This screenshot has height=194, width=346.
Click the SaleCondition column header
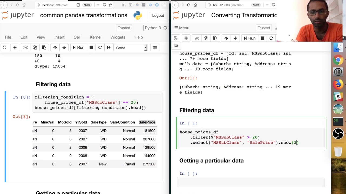(x=122, y=122)
